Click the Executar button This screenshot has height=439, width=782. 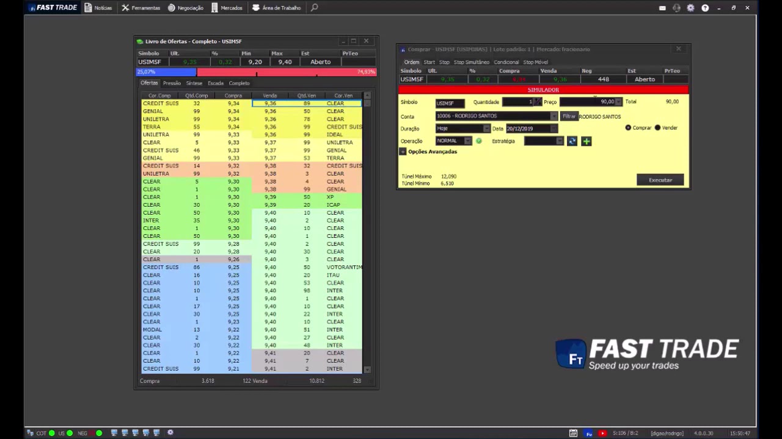(x=660, y=180)
